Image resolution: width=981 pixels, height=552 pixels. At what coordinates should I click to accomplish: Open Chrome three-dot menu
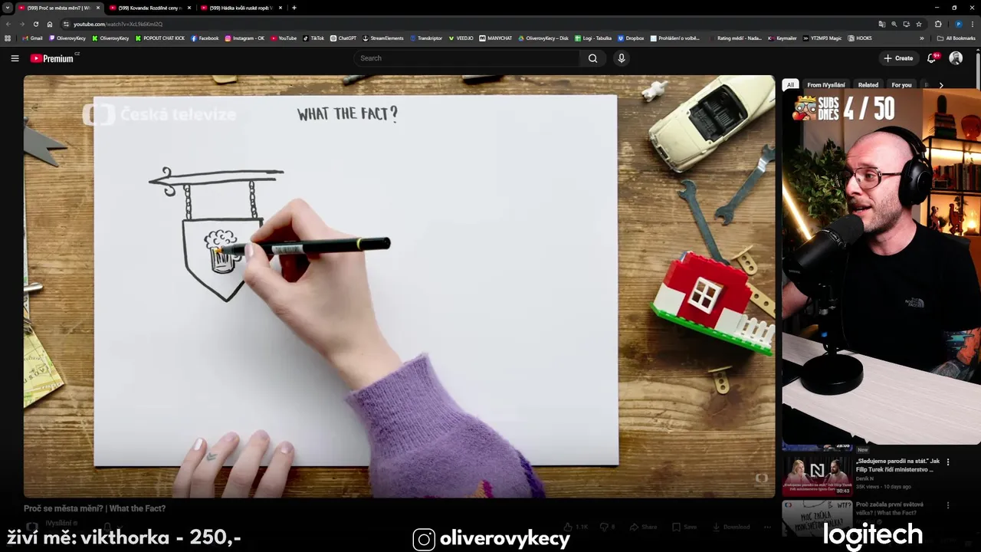pyautogui.click(x=973, y=24)
